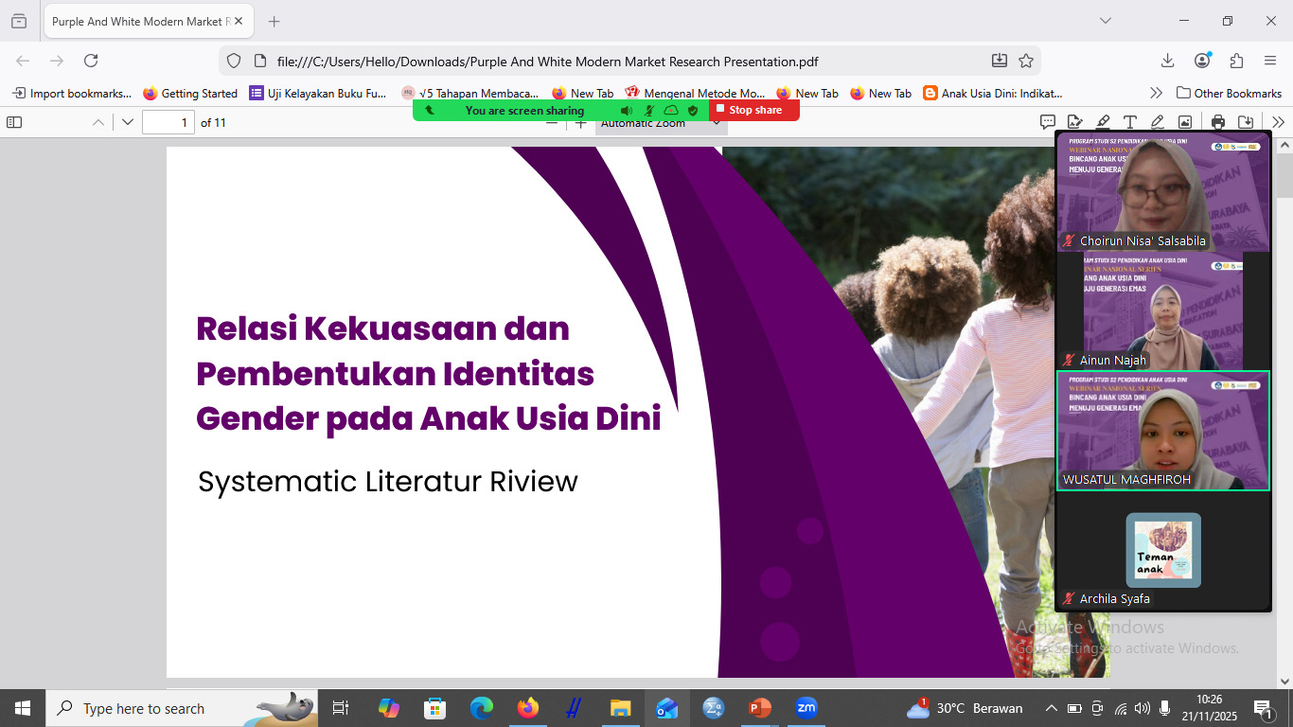Open the comment tool in PDF toolbar
This screenshot has height=727, width=1293.
[1048, 122]
